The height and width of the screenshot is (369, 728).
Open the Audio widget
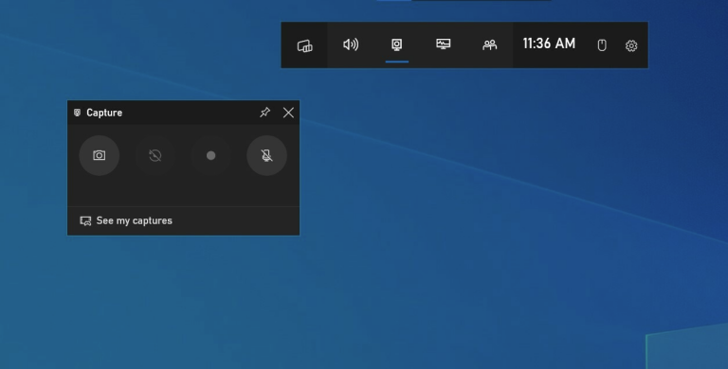point(351,44)
